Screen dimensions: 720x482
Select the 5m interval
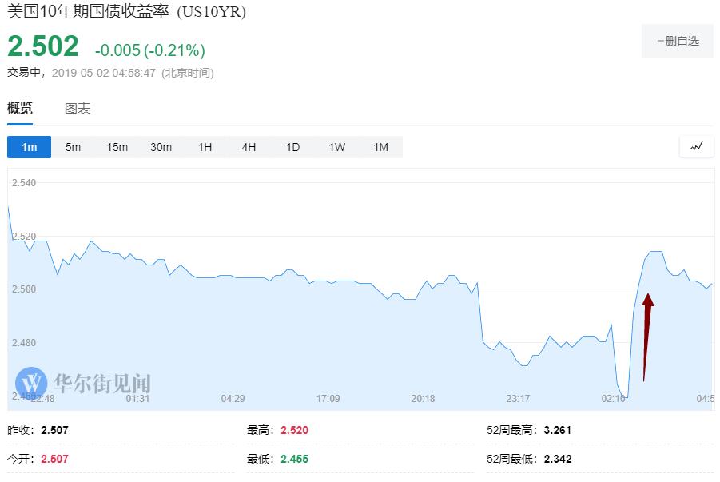tap(73, 147)
